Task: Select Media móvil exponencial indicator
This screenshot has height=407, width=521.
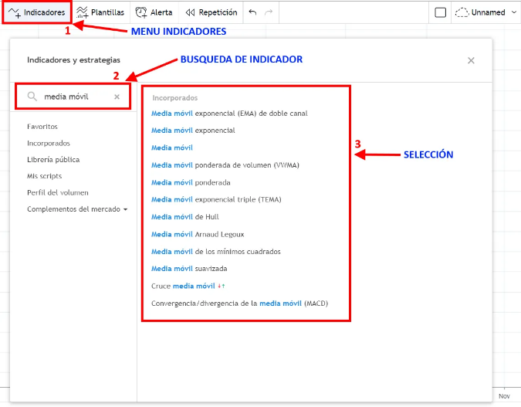Action: [193, 131]
